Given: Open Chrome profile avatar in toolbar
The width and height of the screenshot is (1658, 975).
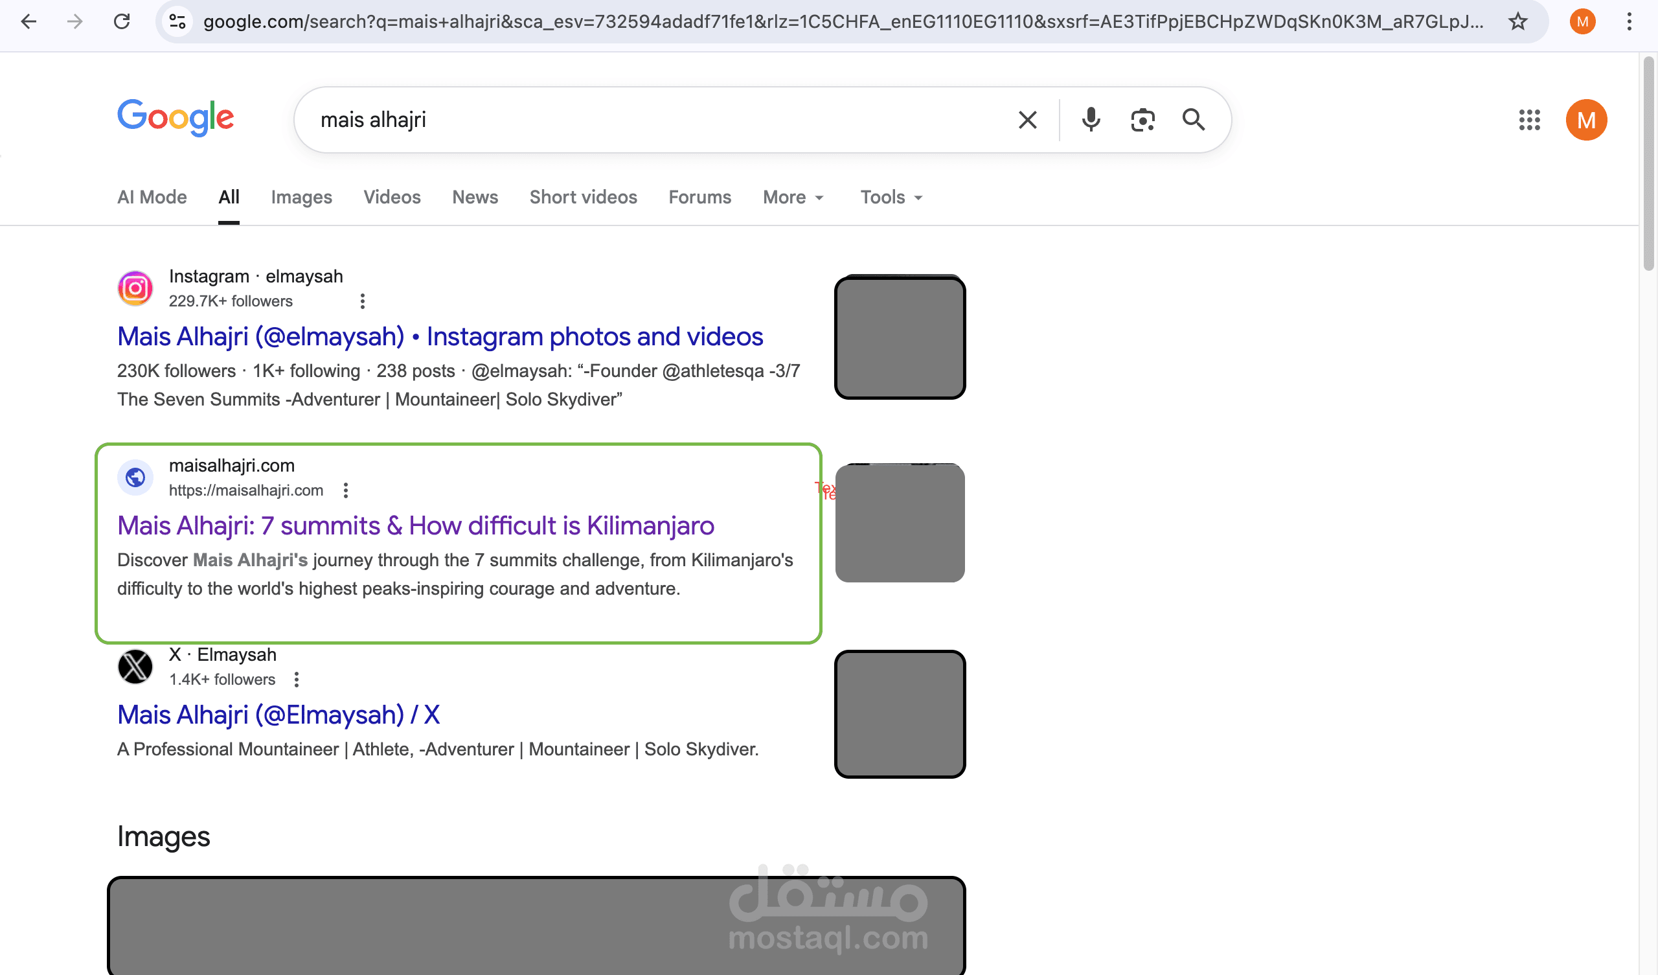Looking at the screenshot, I should coord(1582,22).
